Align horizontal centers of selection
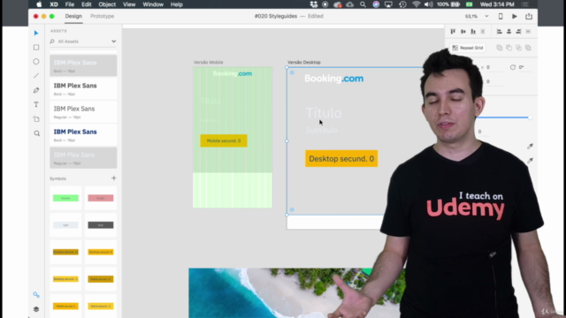Screen dimensions: 566x318 pyautogui.click(x=509, y=32)
